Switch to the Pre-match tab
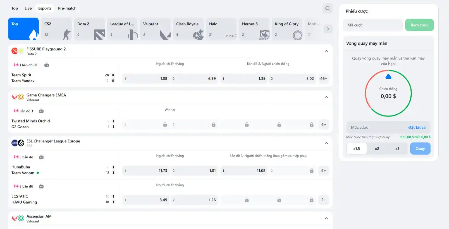 click(x=67, y=8)
